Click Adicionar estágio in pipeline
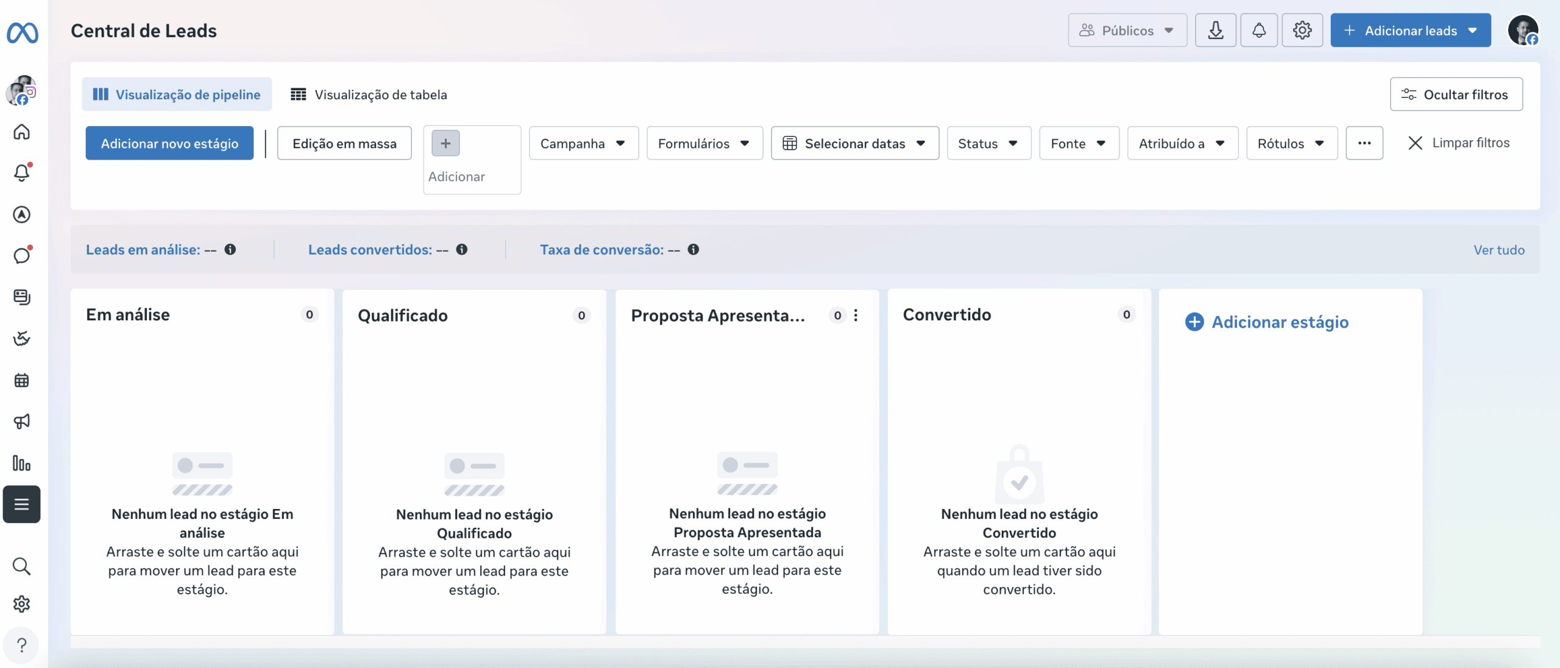The image size is (1560, 668). point(1267,322)
